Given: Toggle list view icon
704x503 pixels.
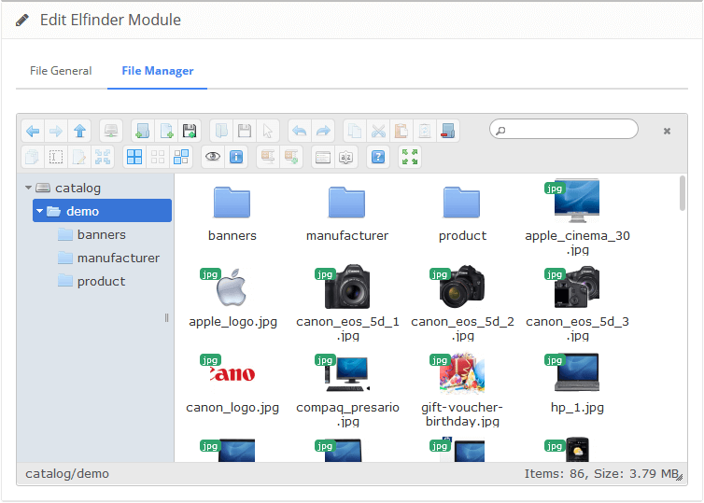Looking at the screenshot, I should [x=323, y=157].
